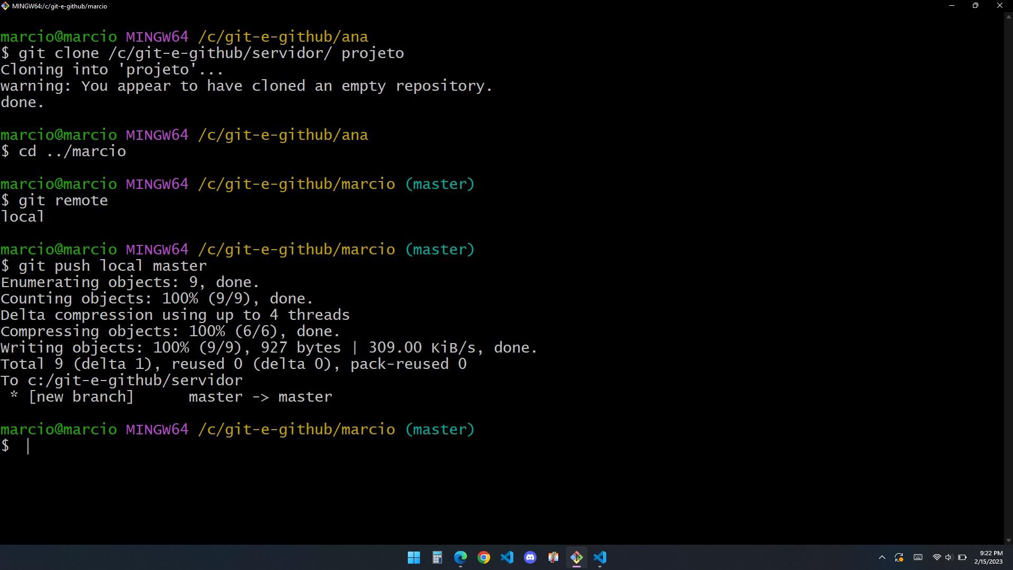1013x570 pixels.
Task: Click the 'Total 9 (delta 1)' output line
Action: coord(234,364)
